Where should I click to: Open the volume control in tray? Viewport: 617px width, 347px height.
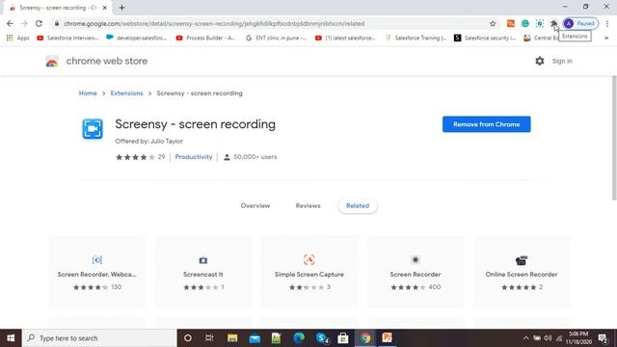point(548,338)
